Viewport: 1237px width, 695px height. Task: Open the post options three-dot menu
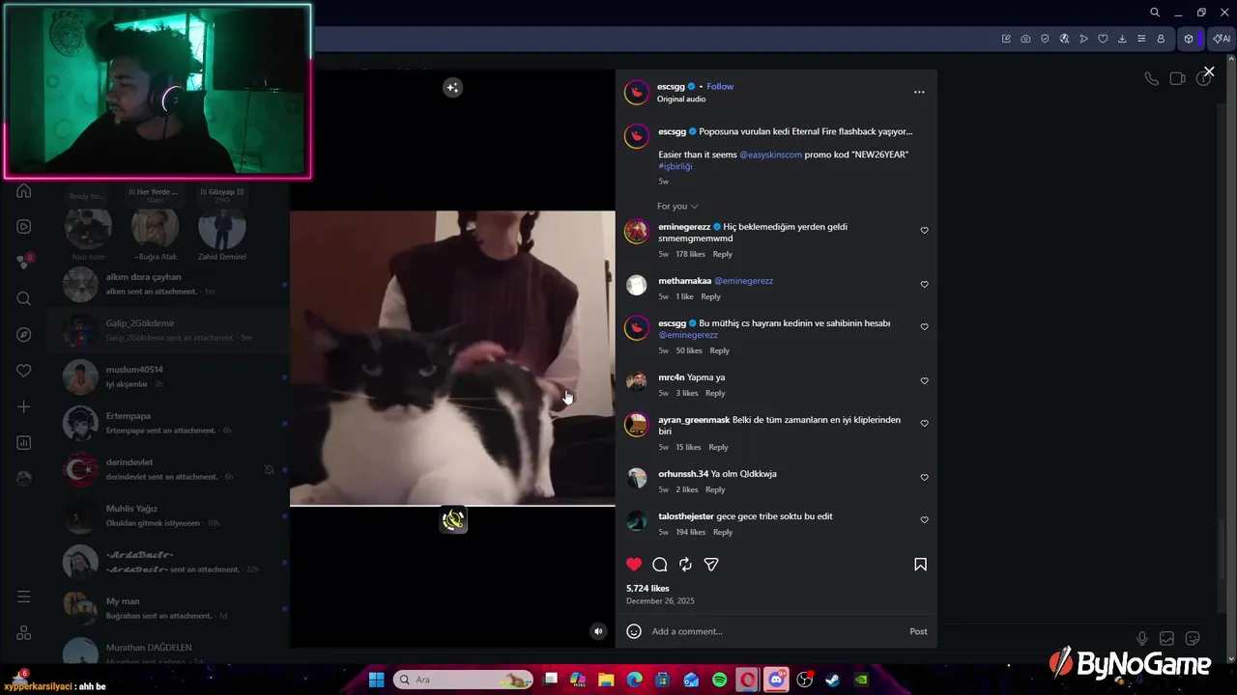[x=919, y=92]
